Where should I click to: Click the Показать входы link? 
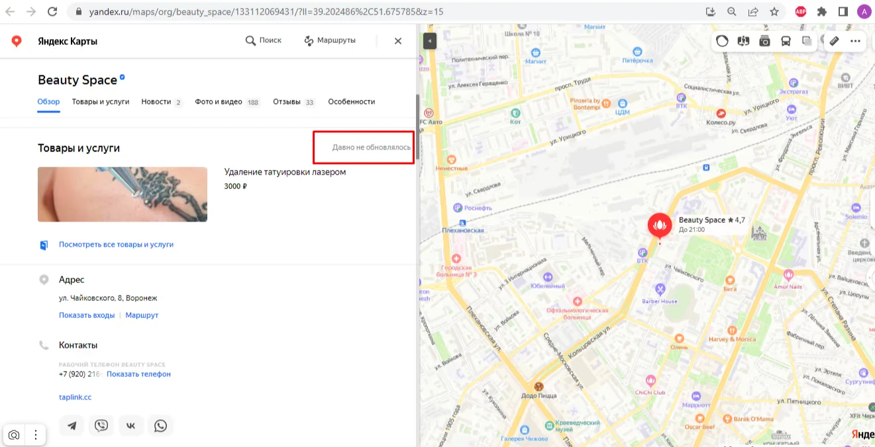87,315
